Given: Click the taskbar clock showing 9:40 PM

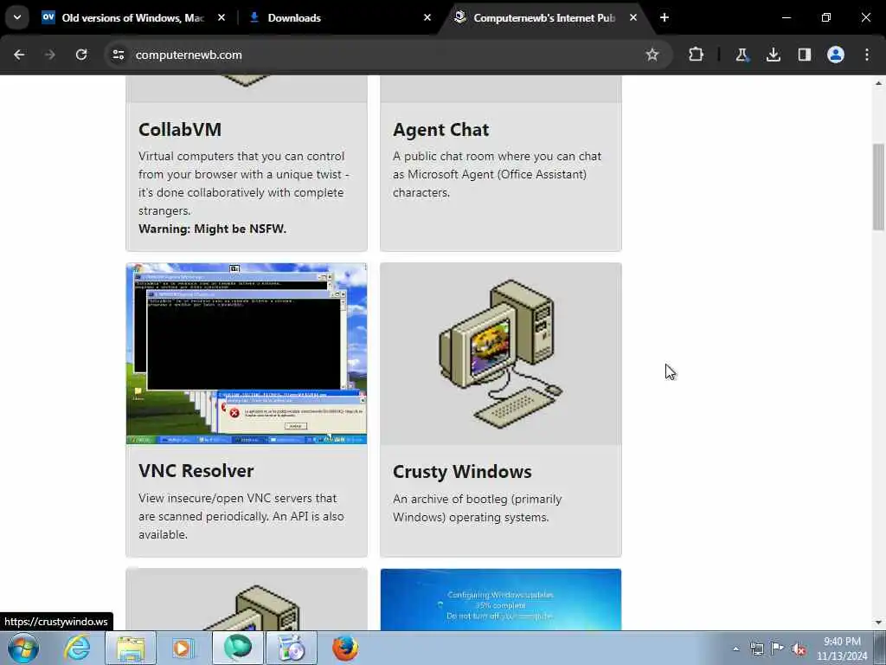Looking at the screenshot, I should (842, 649).
